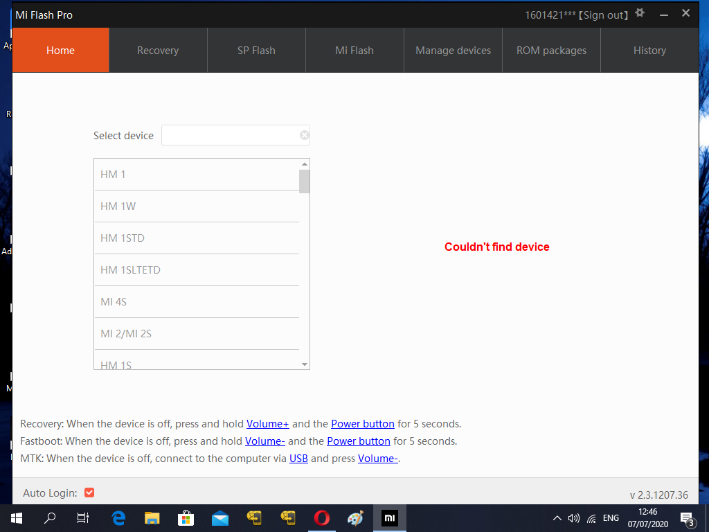The width and height of the screenshot is (709, 532).
Task: Click Couldn't find device message
Action: pyautogui.click(x=497, y=247)
